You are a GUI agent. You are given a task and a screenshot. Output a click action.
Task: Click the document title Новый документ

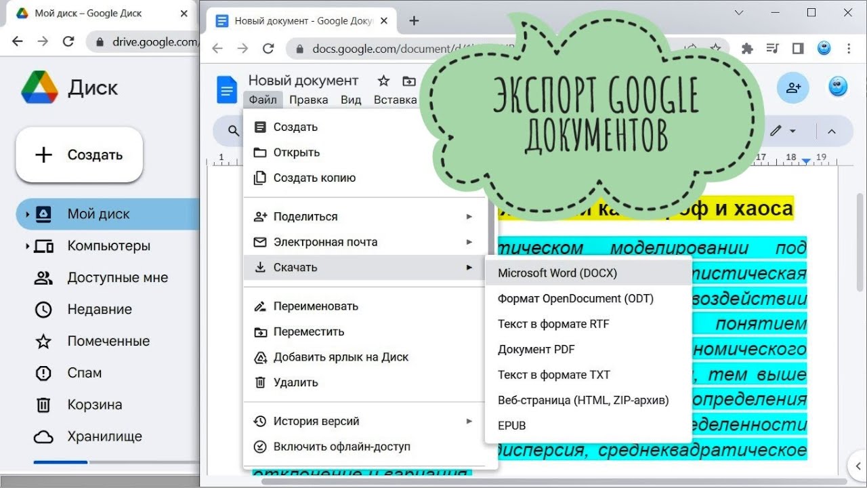tap(303, 81)
